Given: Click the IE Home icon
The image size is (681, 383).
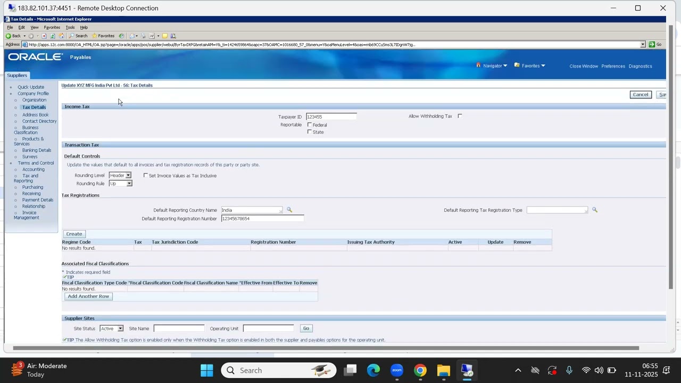Looking at the screenshot, I should 61,36.
